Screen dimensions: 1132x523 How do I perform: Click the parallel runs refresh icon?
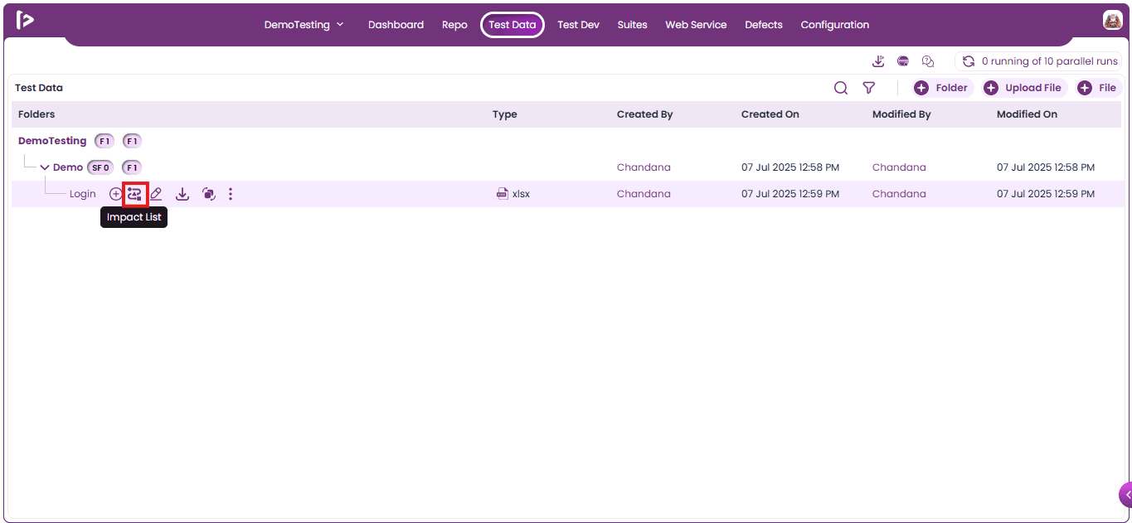point(968,61)
